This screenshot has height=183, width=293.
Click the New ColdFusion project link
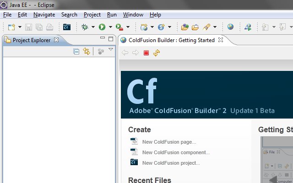(x=171, y=163)
